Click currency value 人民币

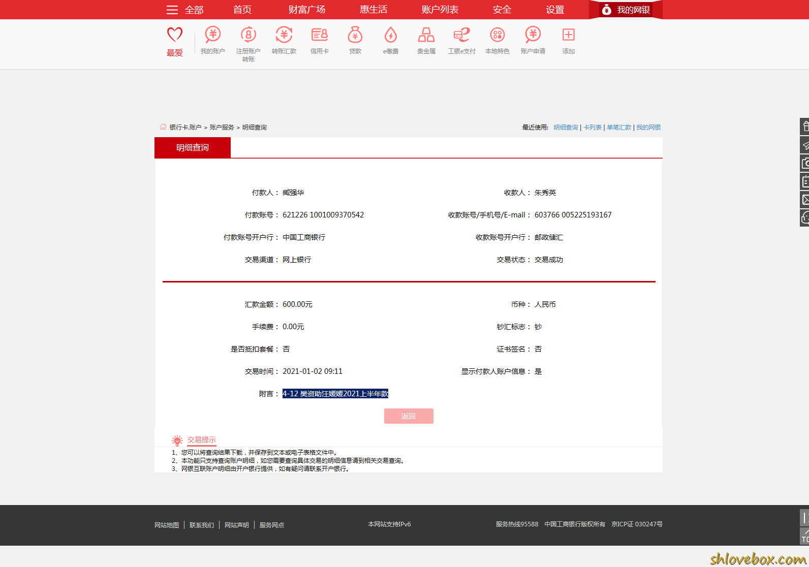pyautogui.click(x=545, y=304)
